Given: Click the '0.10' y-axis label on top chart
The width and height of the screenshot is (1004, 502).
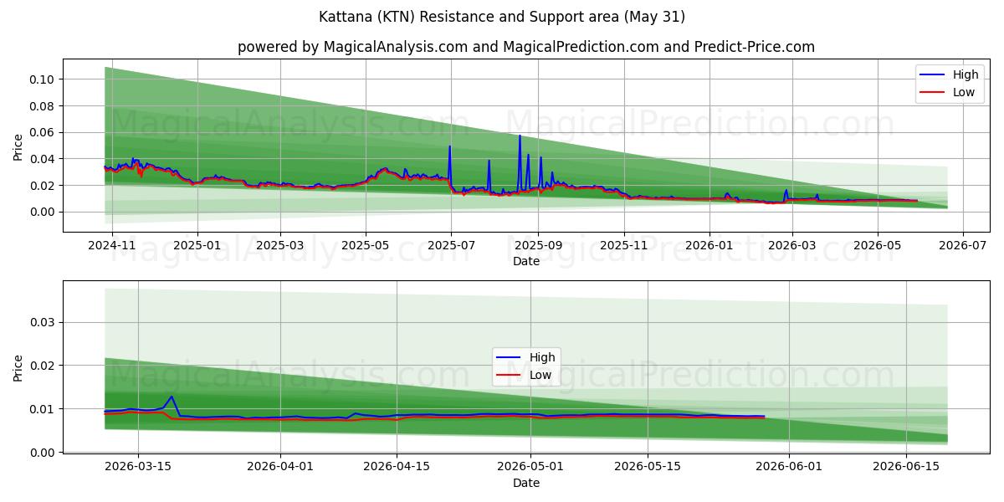Looking at the screenshot, I should pos(43,79).
